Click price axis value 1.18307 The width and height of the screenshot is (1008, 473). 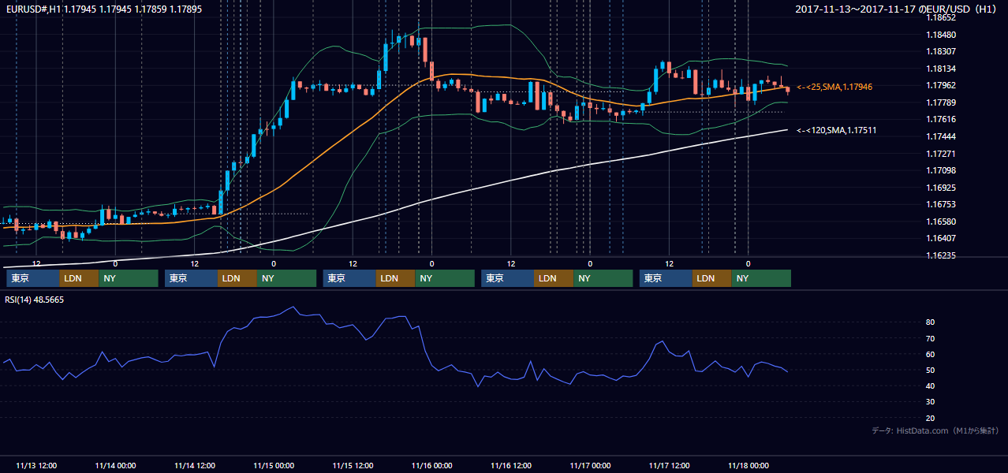[941, 51]
